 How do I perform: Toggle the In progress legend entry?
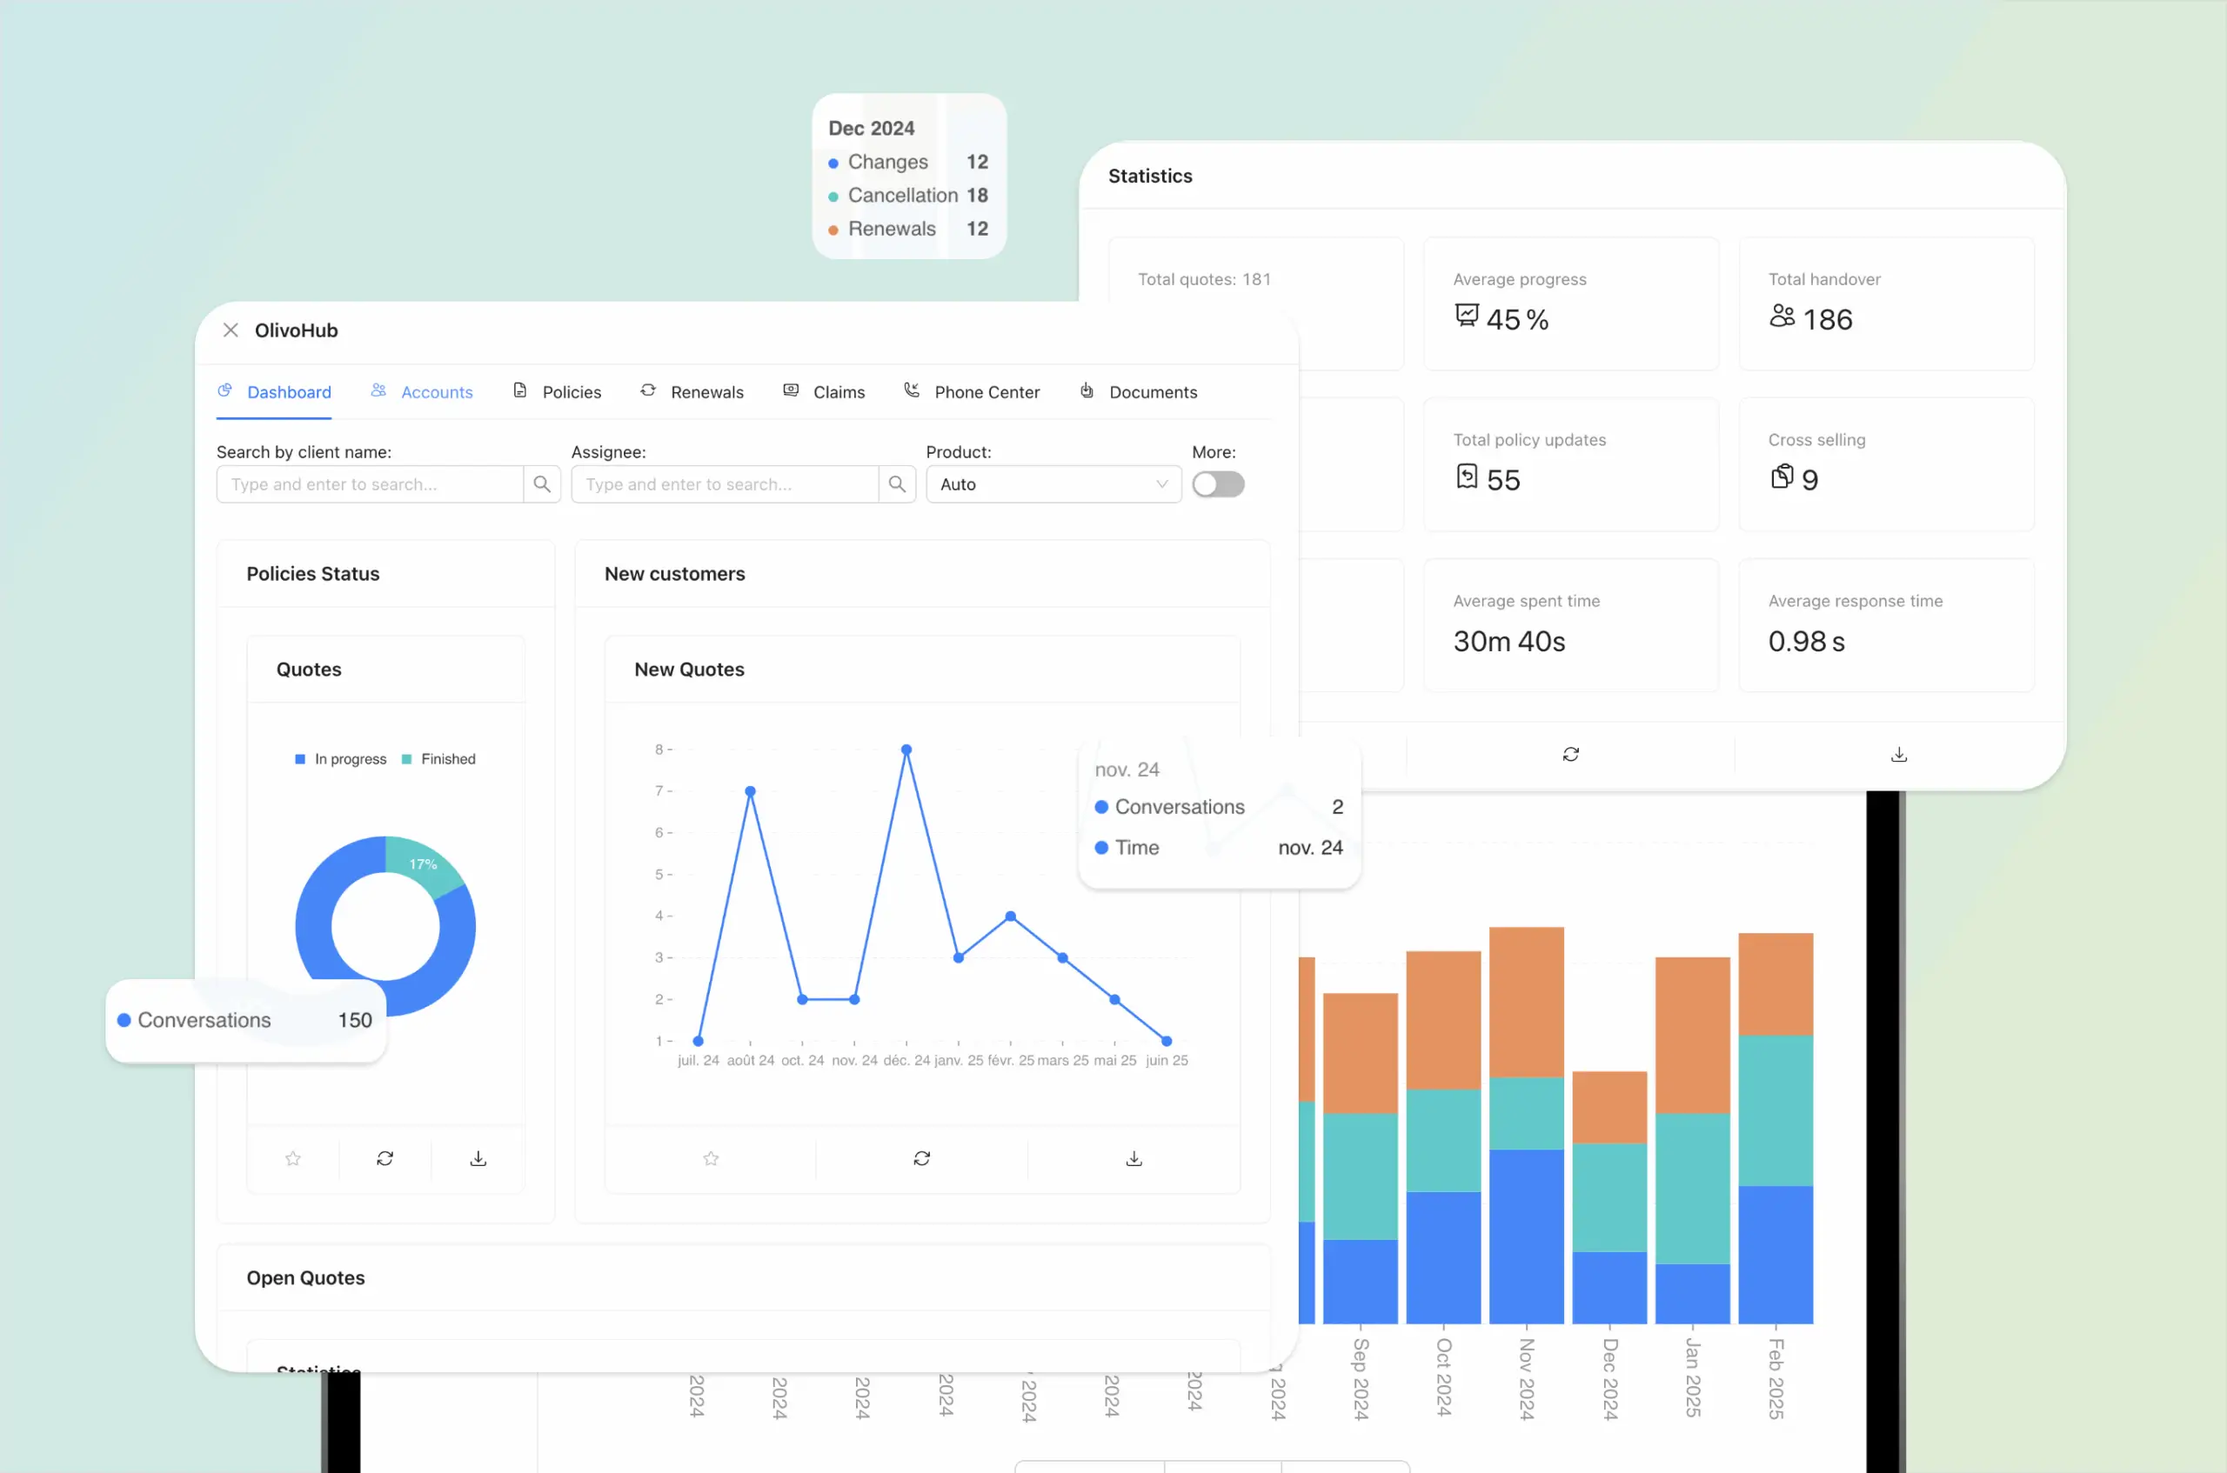340,759
